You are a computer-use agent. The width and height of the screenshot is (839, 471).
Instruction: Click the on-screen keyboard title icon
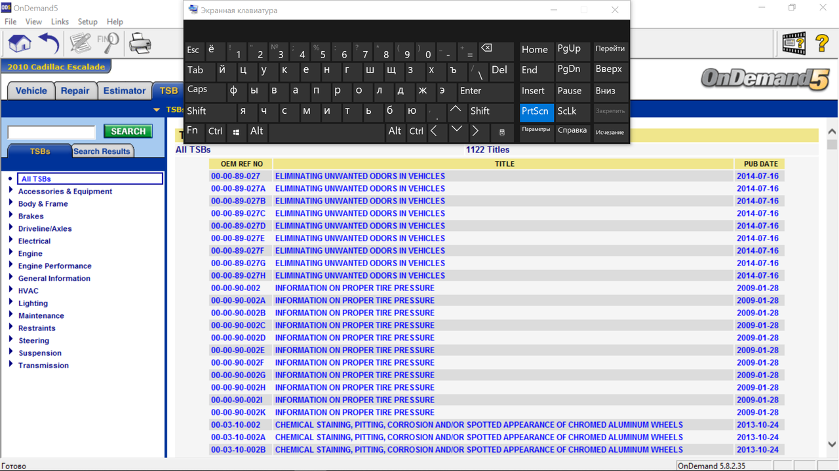tap(193, 10)
